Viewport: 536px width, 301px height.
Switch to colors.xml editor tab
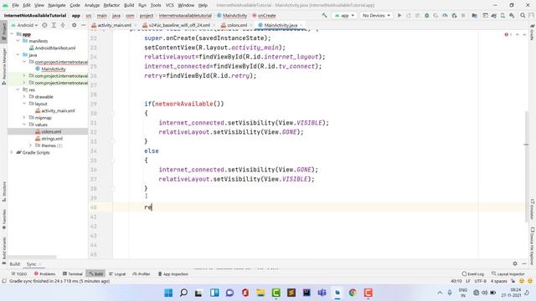point(237,25)
